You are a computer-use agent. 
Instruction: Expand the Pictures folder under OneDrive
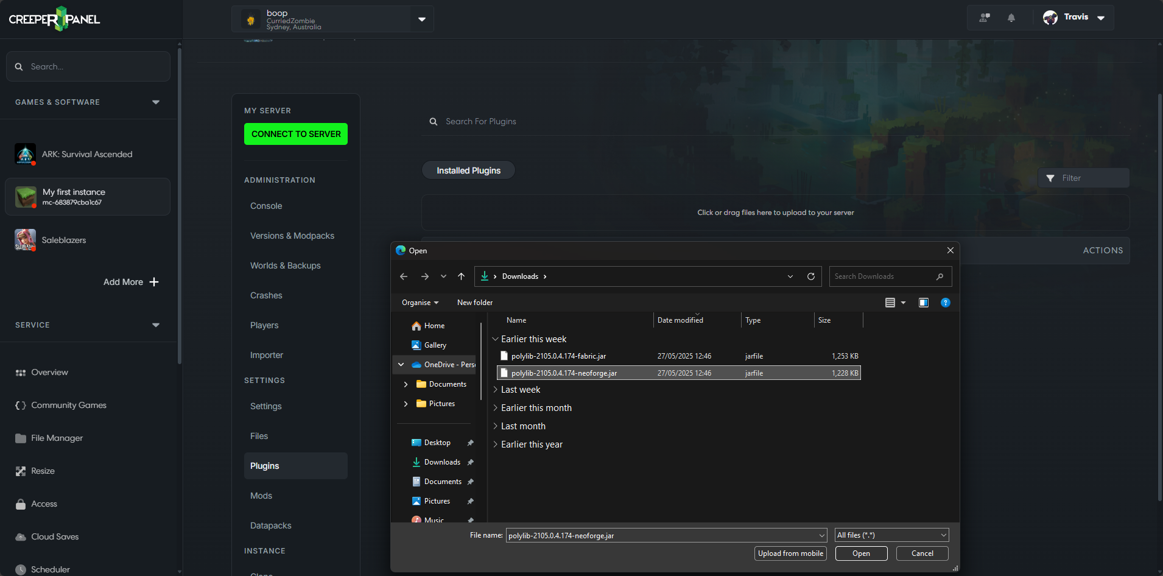point(406,404)
